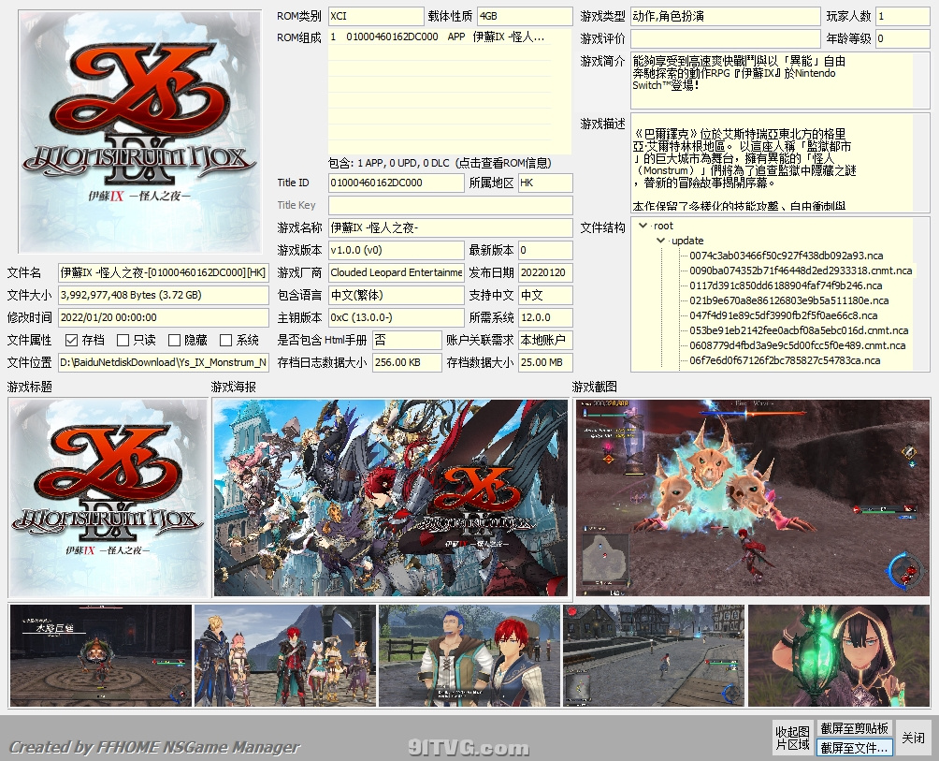This screenshot has width=939, height=761.
Task: Click the 游戏简介 description text box
Action: 780,80
